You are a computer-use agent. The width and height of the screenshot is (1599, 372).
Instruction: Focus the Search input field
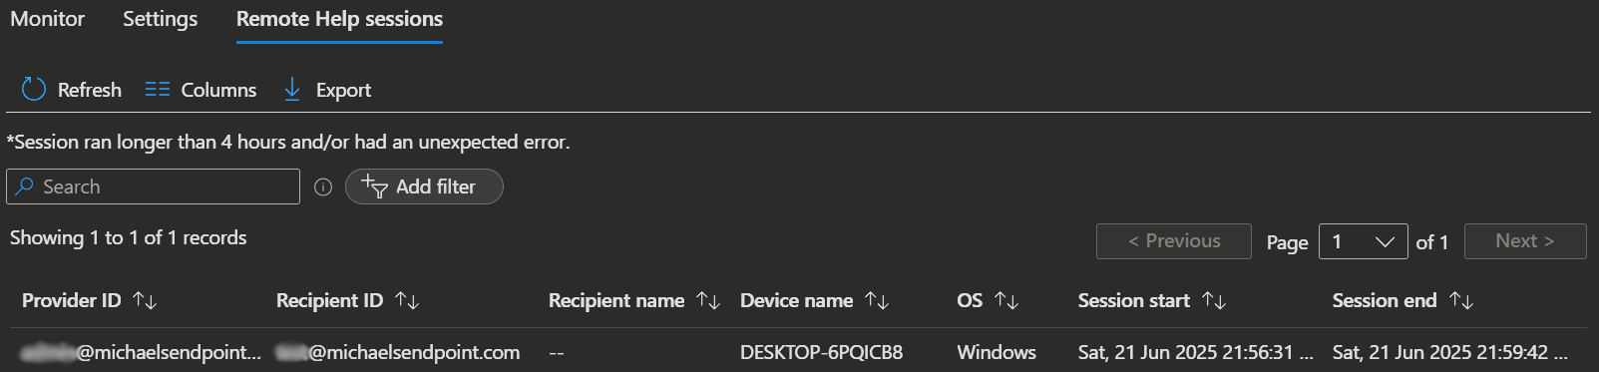pos(153,186)
